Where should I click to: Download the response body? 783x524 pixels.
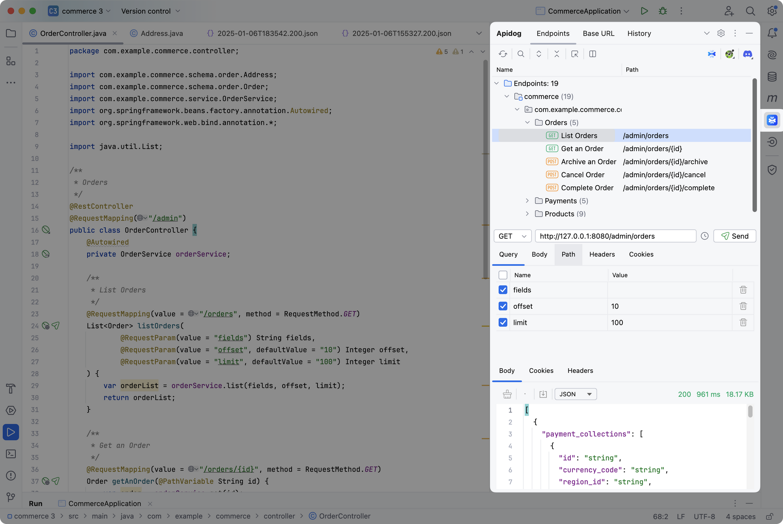[543, 394]
